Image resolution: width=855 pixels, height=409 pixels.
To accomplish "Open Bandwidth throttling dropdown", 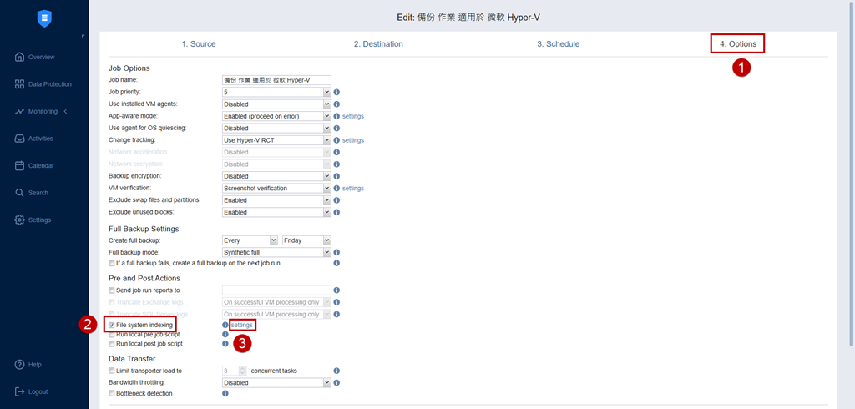I will [276, 383].
